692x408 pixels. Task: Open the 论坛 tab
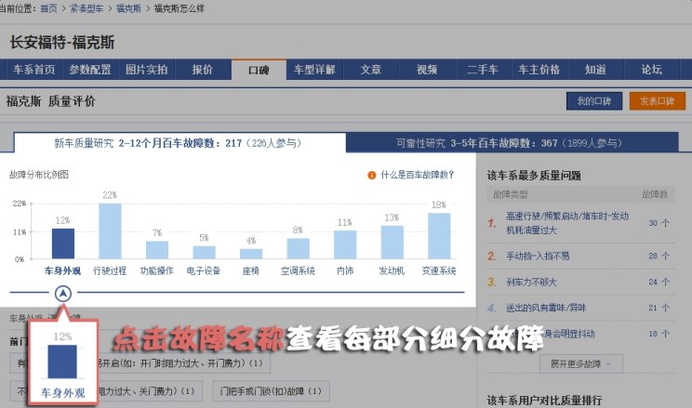click(x=651, y=70)
